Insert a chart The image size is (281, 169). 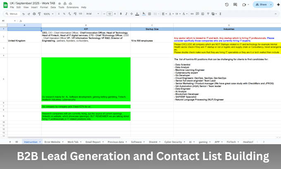tap(202, 14)
